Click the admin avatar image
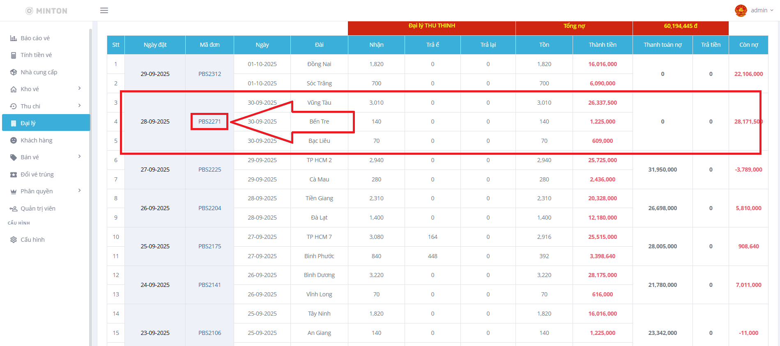The image size is (780, 346). [x=741, y=11]
